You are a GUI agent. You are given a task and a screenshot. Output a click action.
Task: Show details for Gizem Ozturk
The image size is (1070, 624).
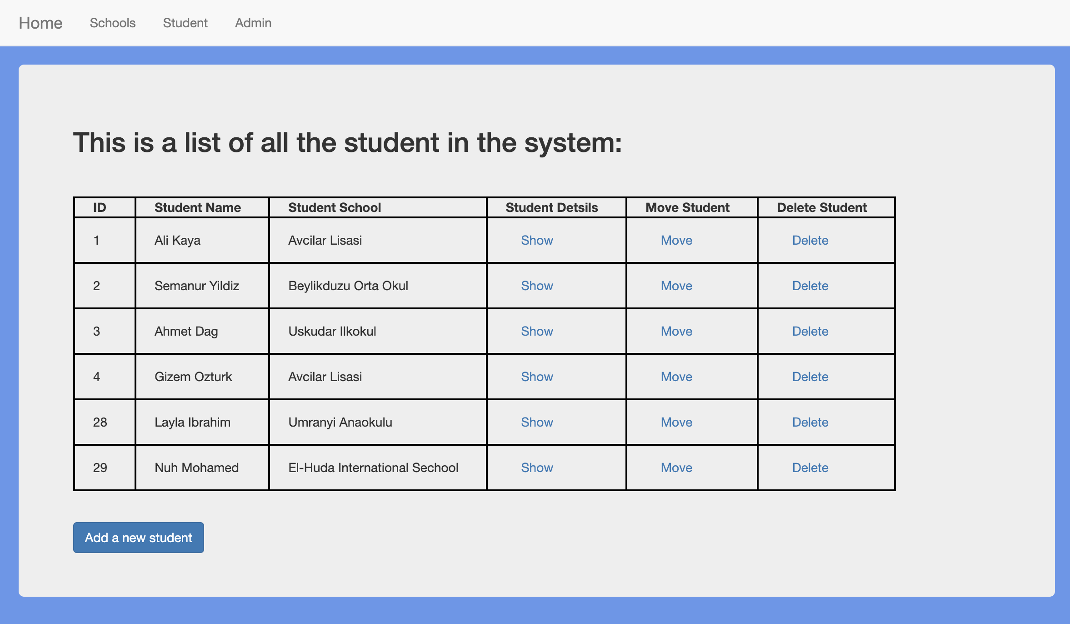537,377
